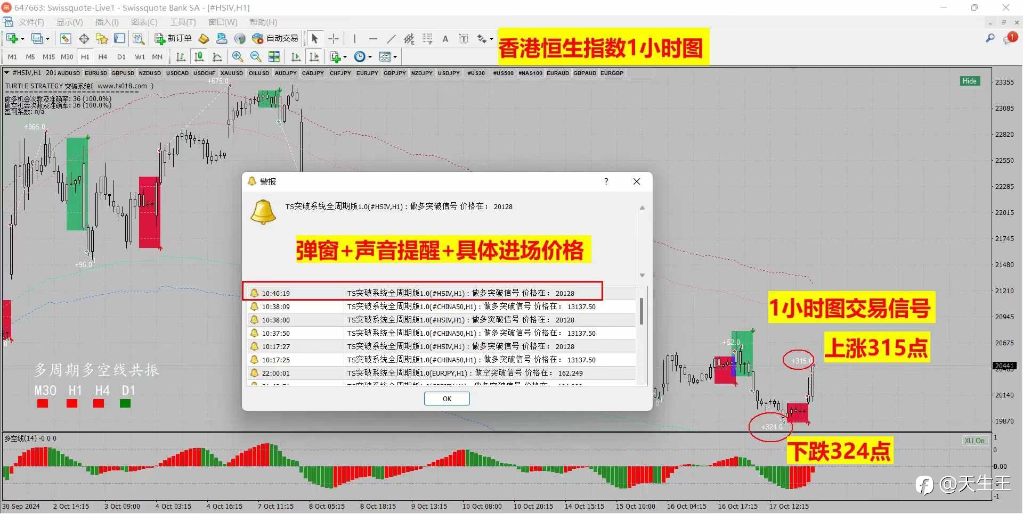Click the alert history list scrollbar
The height and width of the screenshot is (514, 1023).
[x=642, y=311]
